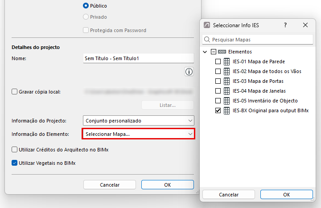This screenshot has height=208, width=321.
Task: Check IES-02 Mapa de todos os Vãos
Action: tap(218, 71)
